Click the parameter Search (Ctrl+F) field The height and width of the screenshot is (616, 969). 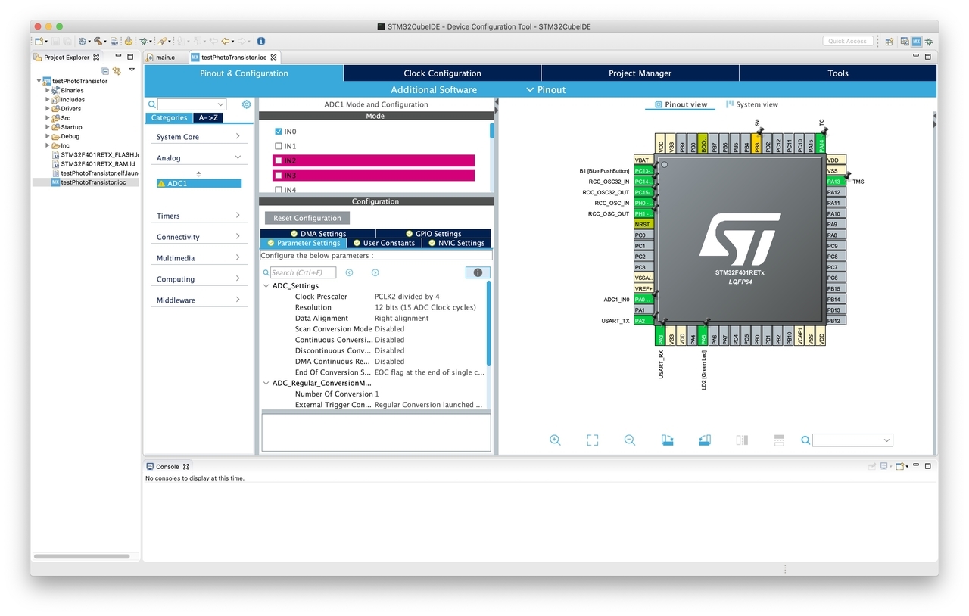click(x=303, y=272)
